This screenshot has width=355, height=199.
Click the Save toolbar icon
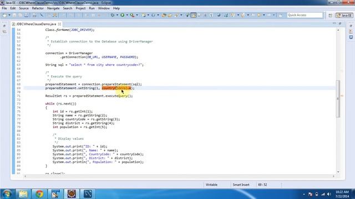click(x=14, y=15)
